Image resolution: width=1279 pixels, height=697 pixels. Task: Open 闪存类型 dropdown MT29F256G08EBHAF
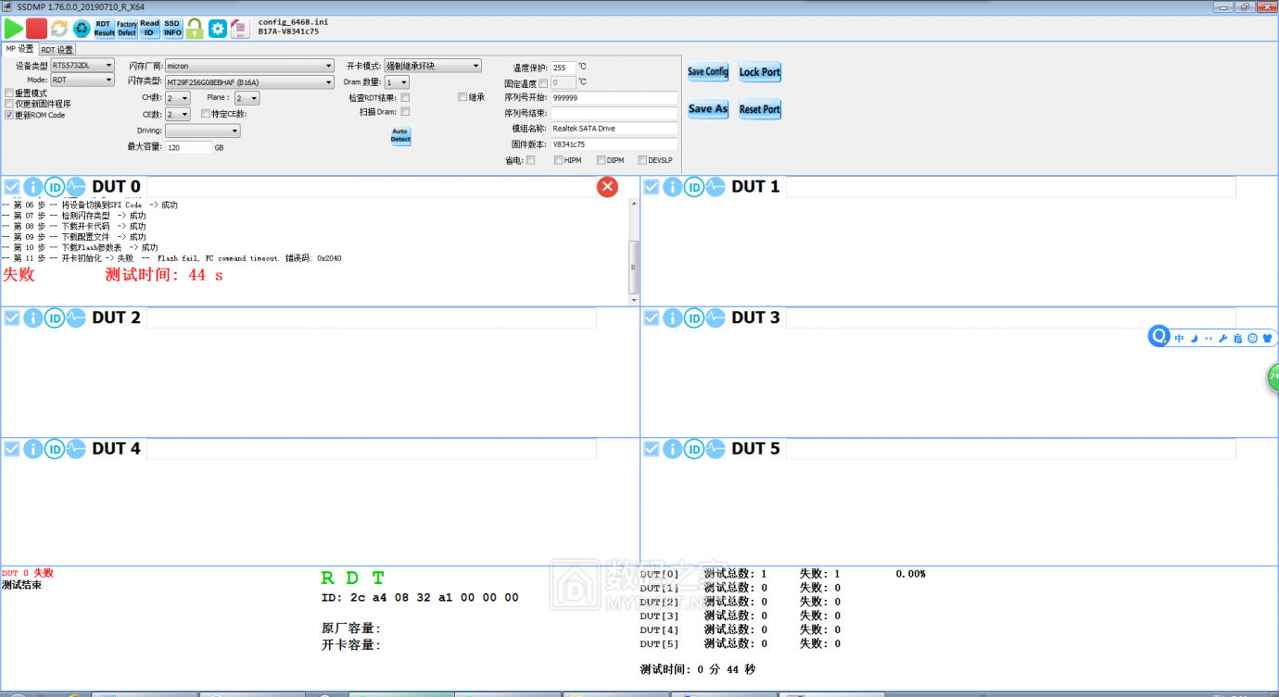(x=249, y=82)
